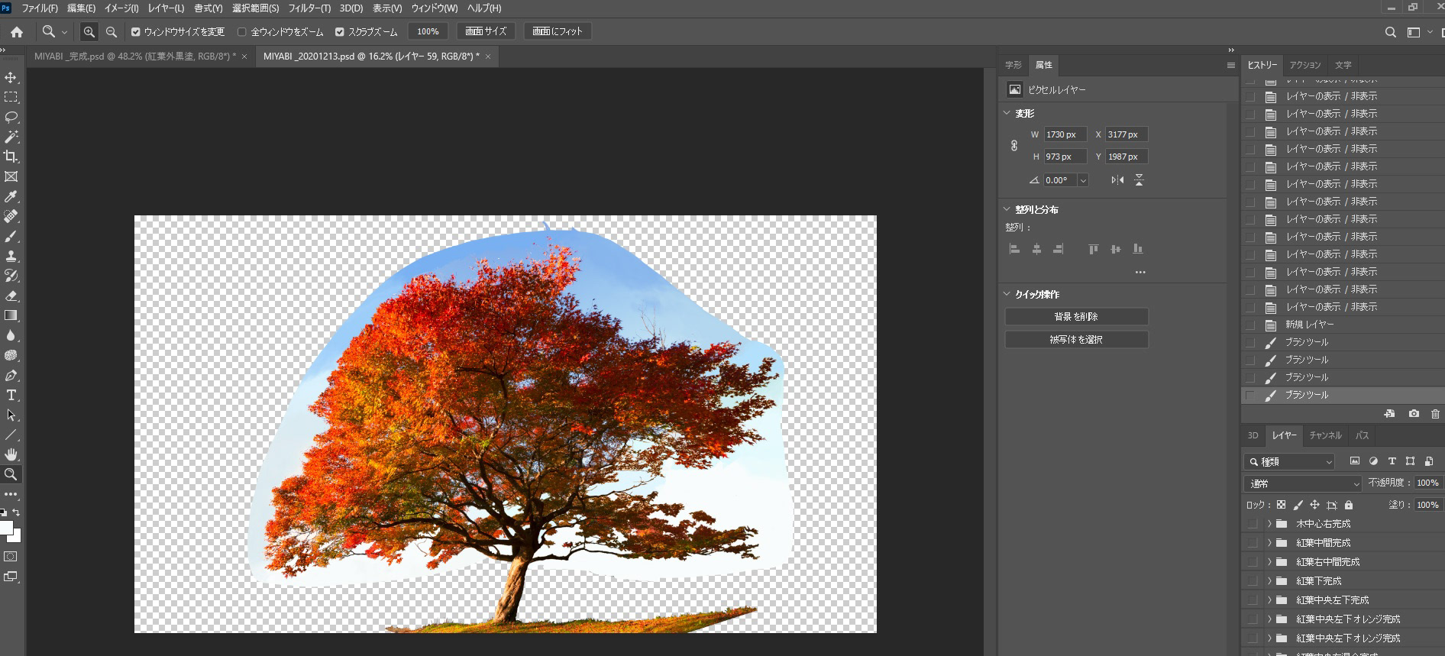The width and height of the screenshot is (1445, 656).
Task: Open the 通常 blend mode dropdown
Action: point(1303,483)
